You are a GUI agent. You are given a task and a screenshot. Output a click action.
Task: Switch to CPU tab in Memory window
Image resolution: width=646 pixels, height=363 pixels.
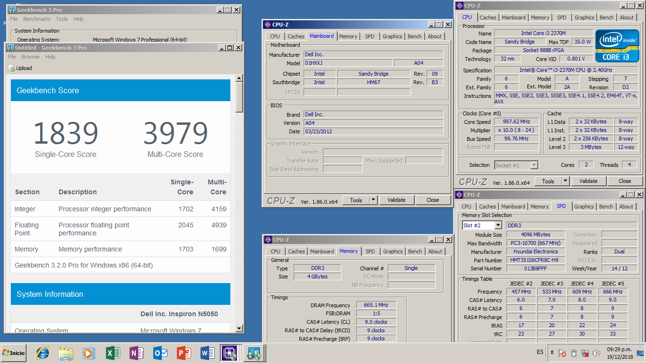coord(276,251)
